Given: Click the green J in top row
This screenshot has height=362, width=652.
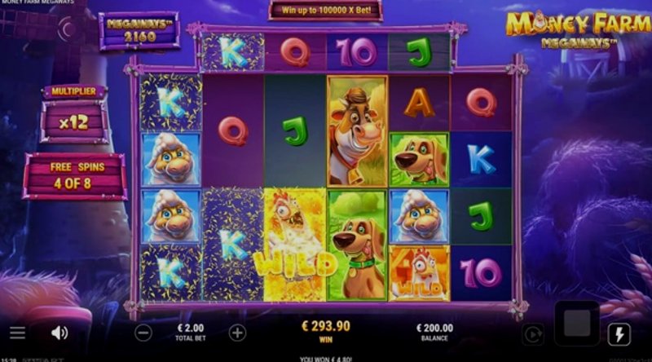Looking at the screenshot, I should click(419, 51).
